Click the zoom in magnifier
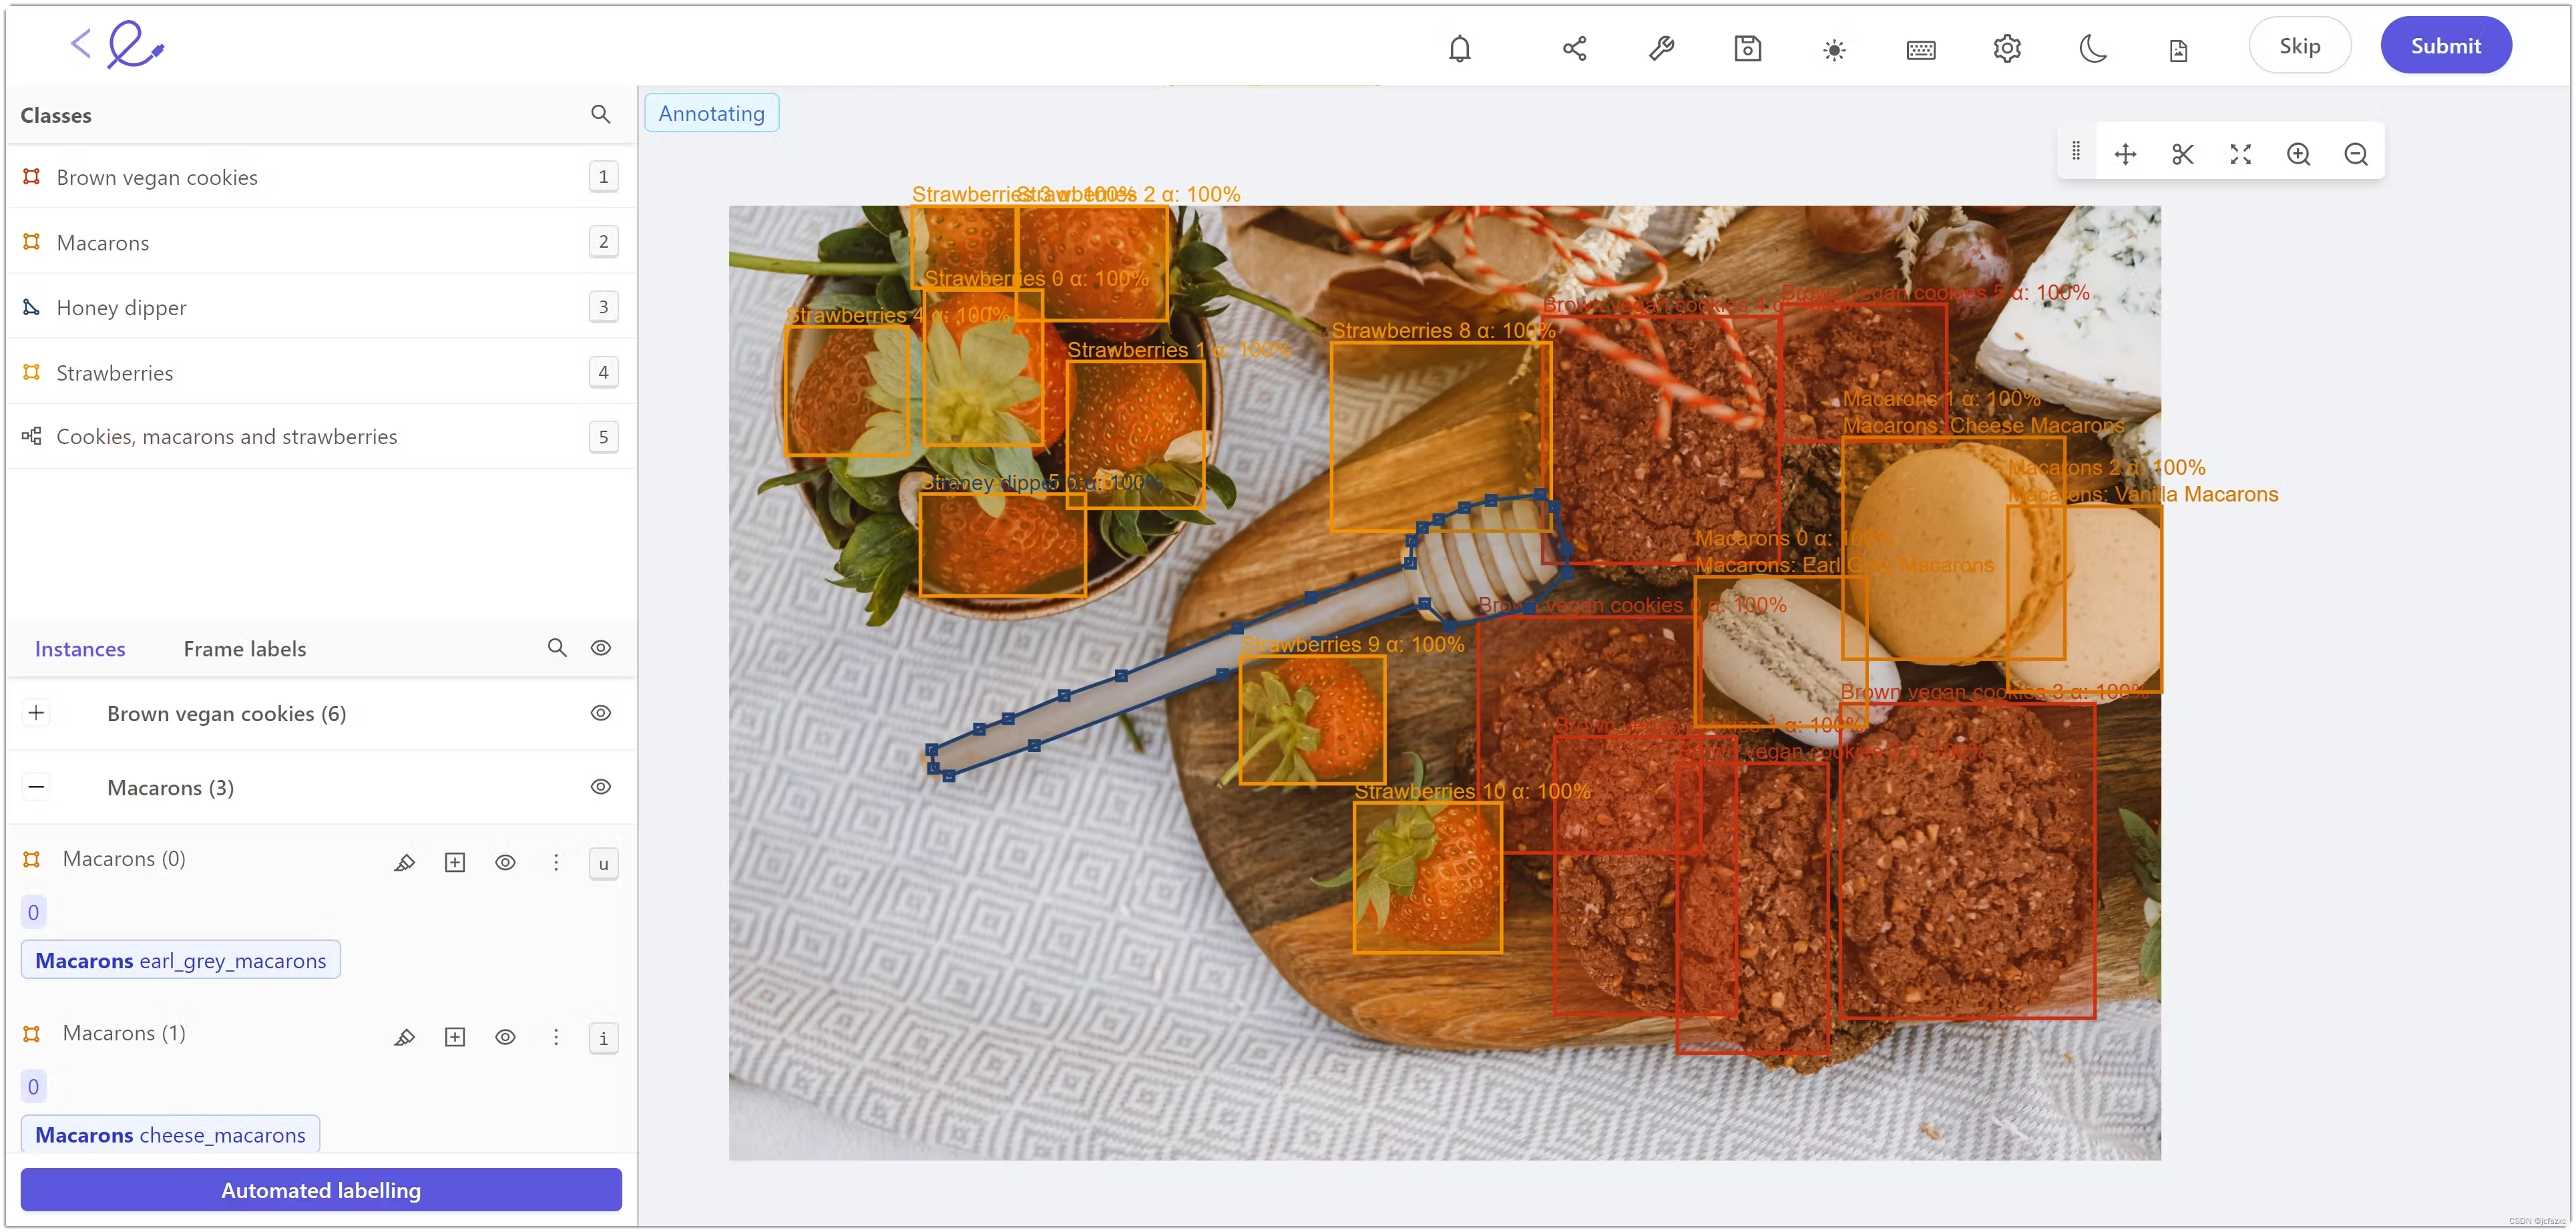The height and width of the screenshot is (1232, 2576). click(2298, 154)
